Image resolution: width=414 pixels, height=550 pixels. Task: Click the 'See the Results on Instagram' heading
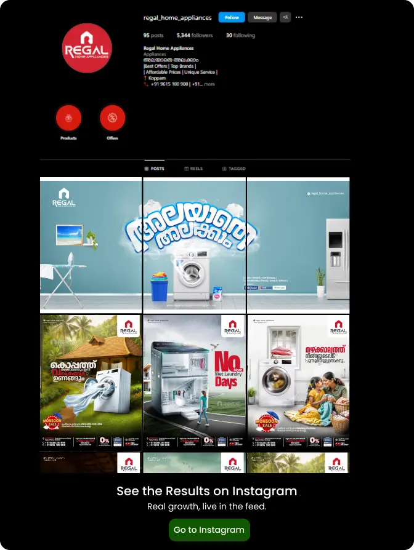(x=207, y=491)
